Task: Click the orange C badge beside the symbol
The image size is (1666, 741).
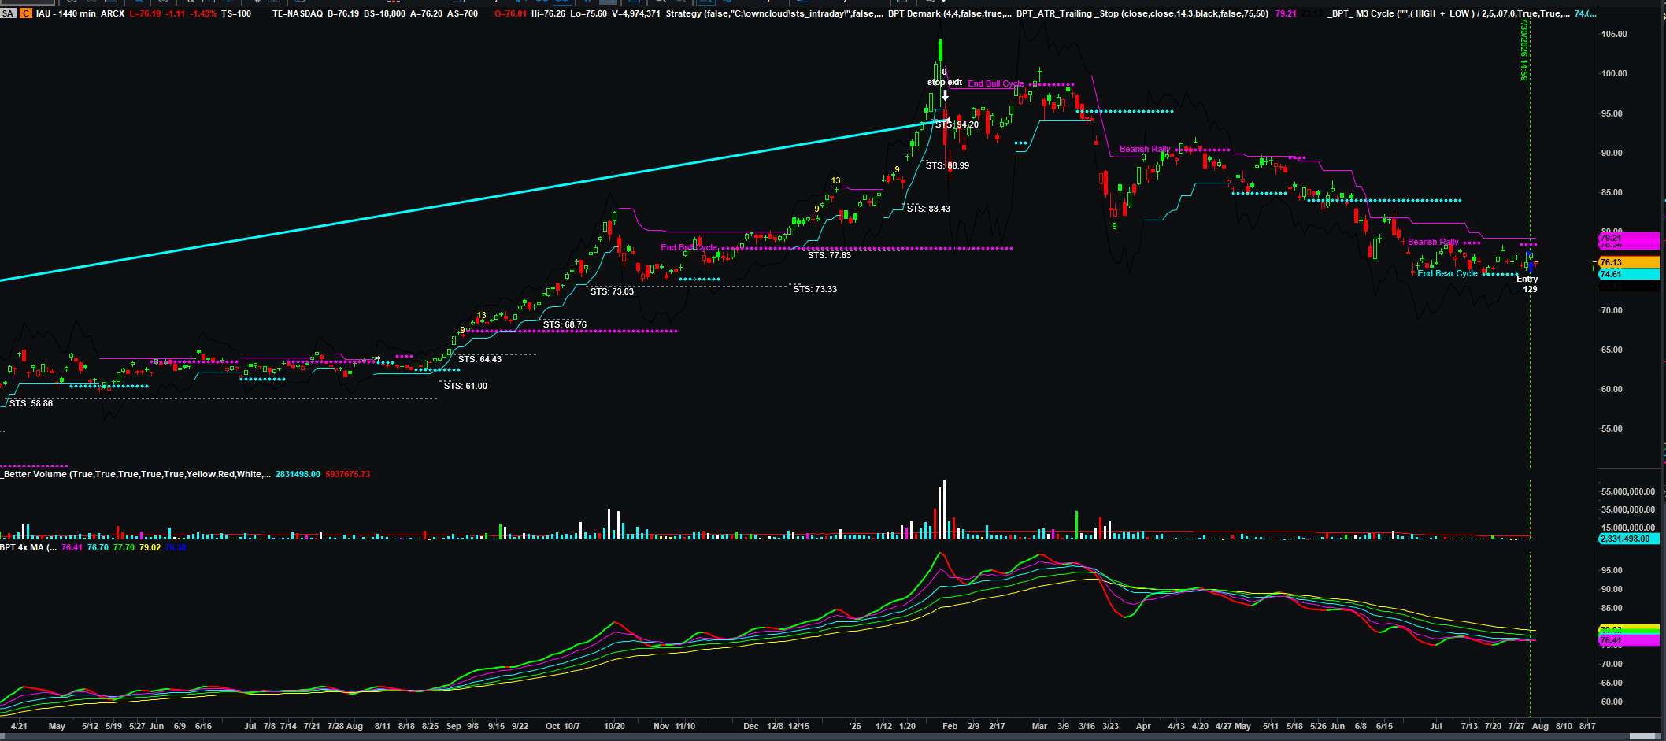Action: click(x=26, y=13)
